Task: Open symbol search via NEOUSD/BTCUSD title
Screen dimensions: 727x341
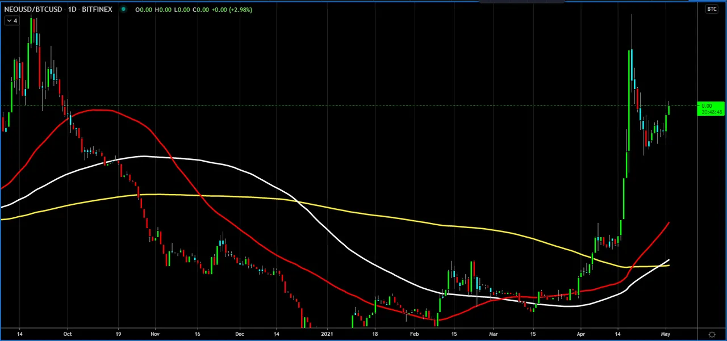Action: point(34,10)
